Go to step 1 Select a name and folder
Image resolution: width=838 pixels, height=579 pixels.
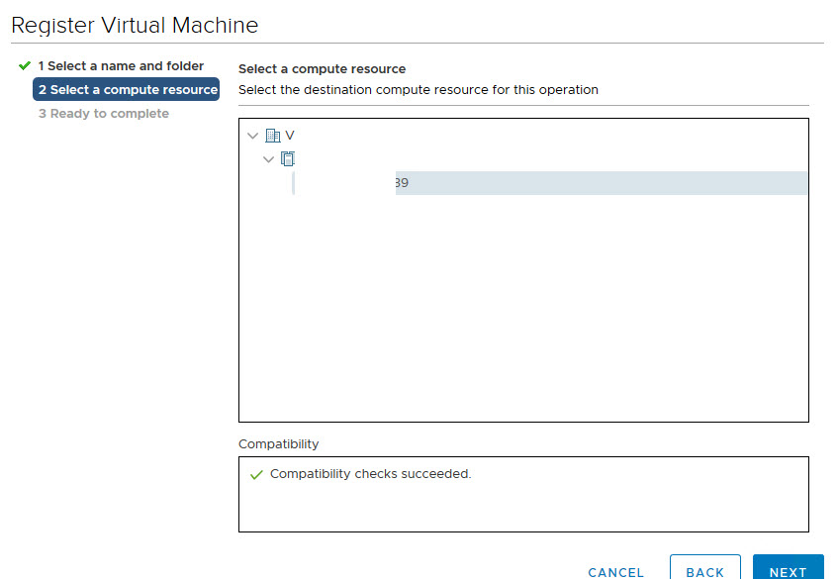[121, 66]
